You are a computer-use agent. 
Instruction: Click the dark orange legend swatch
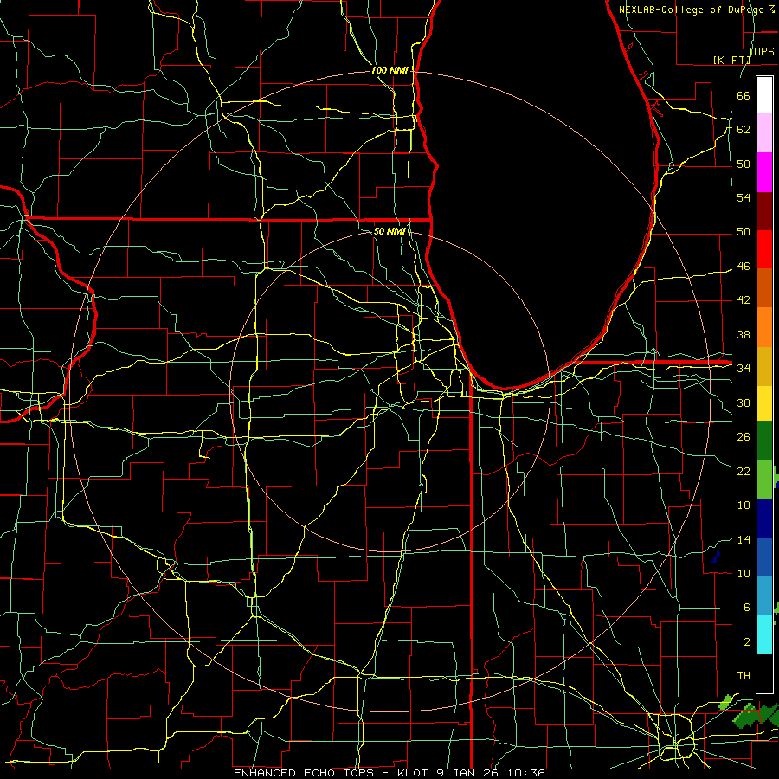click(x=764, y=288)
